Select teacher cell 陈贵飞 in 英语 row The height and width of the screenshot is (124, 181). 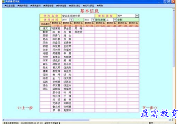56,35
